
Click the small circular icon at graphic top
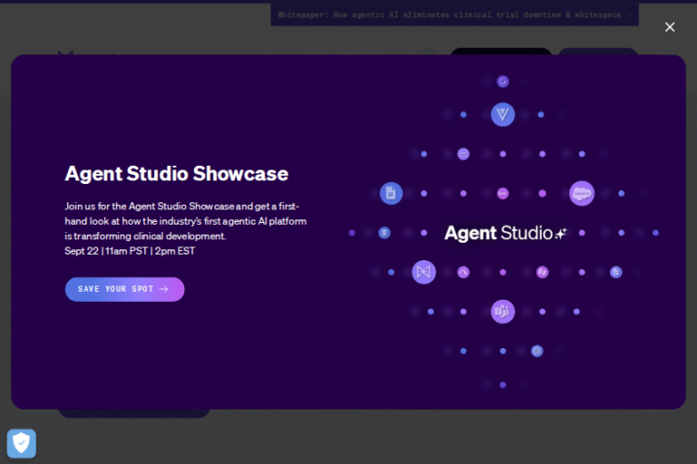[x=503, y=82]
